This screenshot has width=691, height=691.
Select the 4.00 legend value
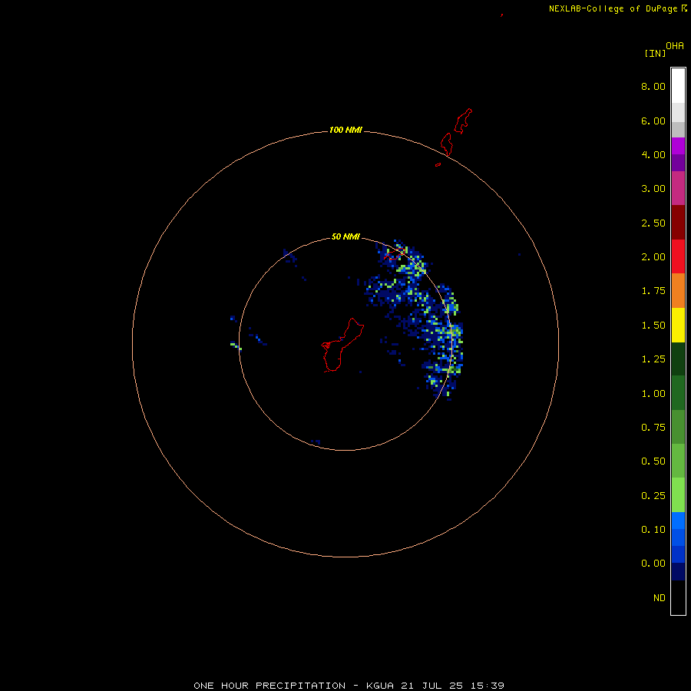[x=653, y=154]
